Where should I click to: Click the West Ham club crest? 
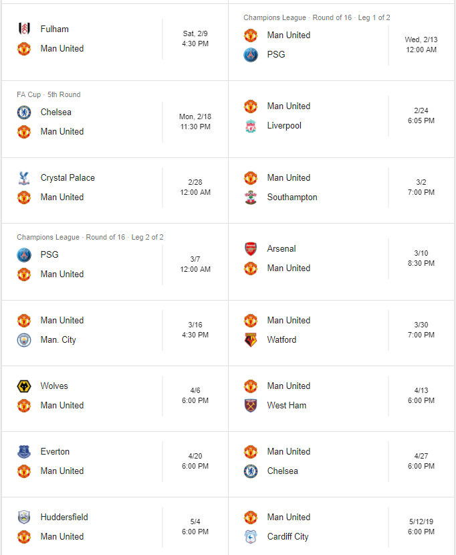pyautogui.click(x=251, y=405)
